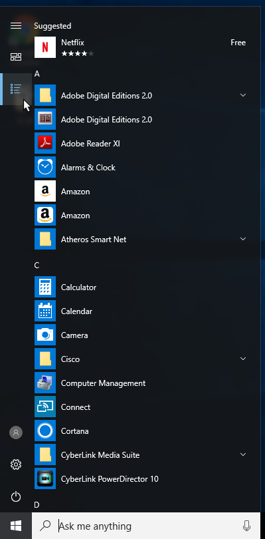
Task: Open the blue-tile Amazon icon
Action: pos(45,215)
